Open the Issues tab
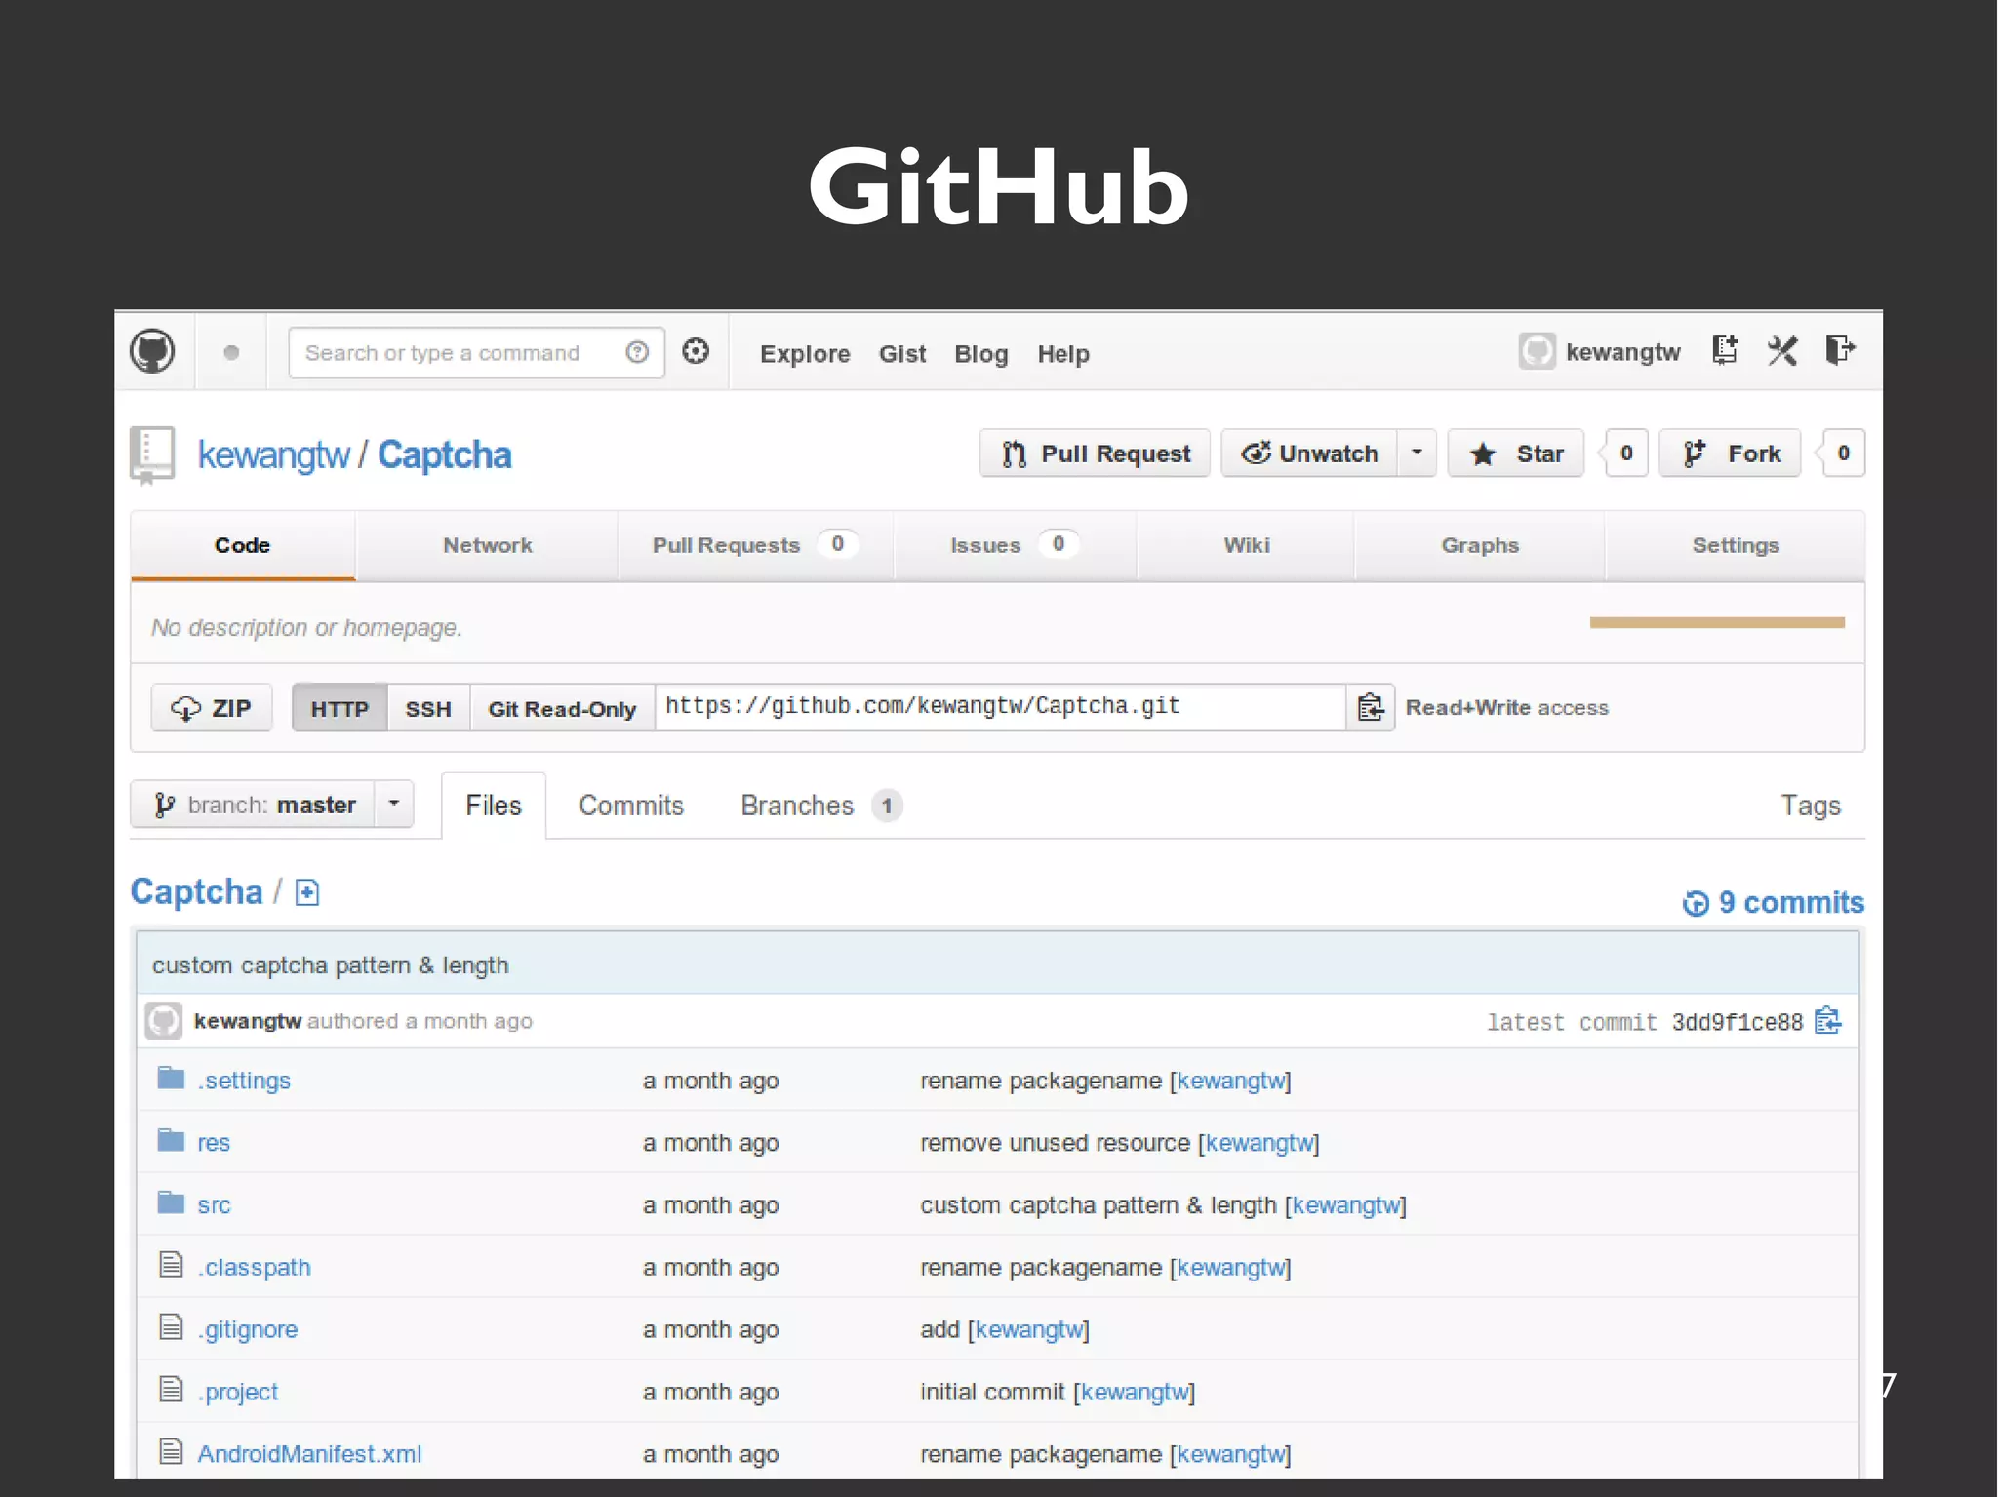The width and height of the screenshot is (1998, 1497). (1016, 545)
